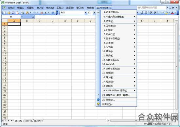Screen dimensions: 180x127
Task: Click the light bulb icon beside 试用版
Action: pyautogui.click(x=98, y=104)
